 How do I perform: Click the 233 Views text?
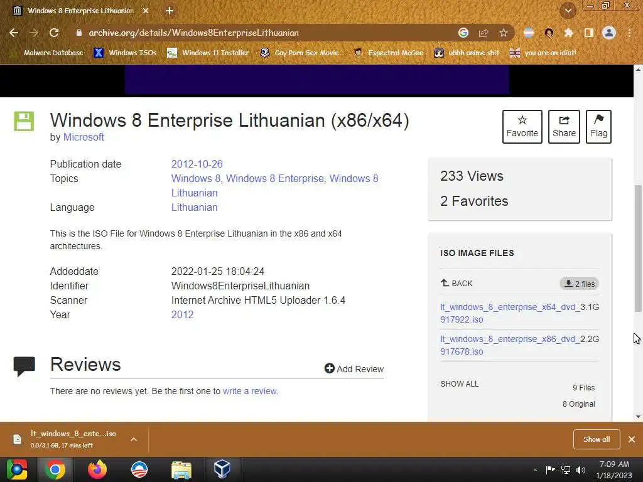coord(472,176)
